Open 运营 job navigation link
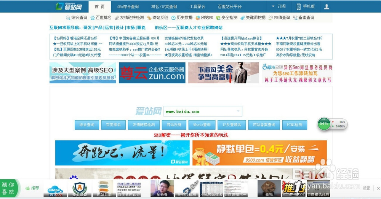The height and width of the screenshot is (199, 381). (109, 28)
